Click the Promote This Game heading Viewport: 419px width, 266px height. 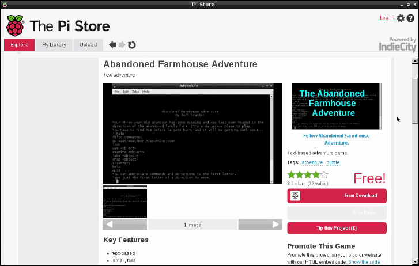click(321, 246)
